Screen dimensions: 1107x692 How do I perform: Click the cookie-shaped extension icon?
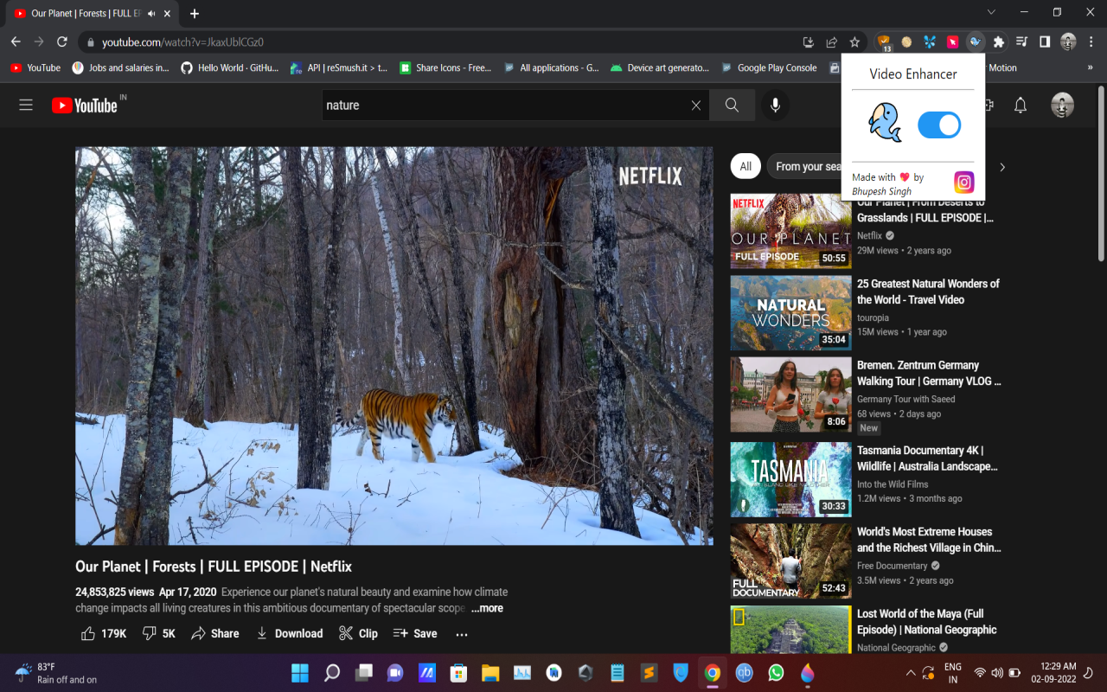pyautogui.click(x=906, y=42)
